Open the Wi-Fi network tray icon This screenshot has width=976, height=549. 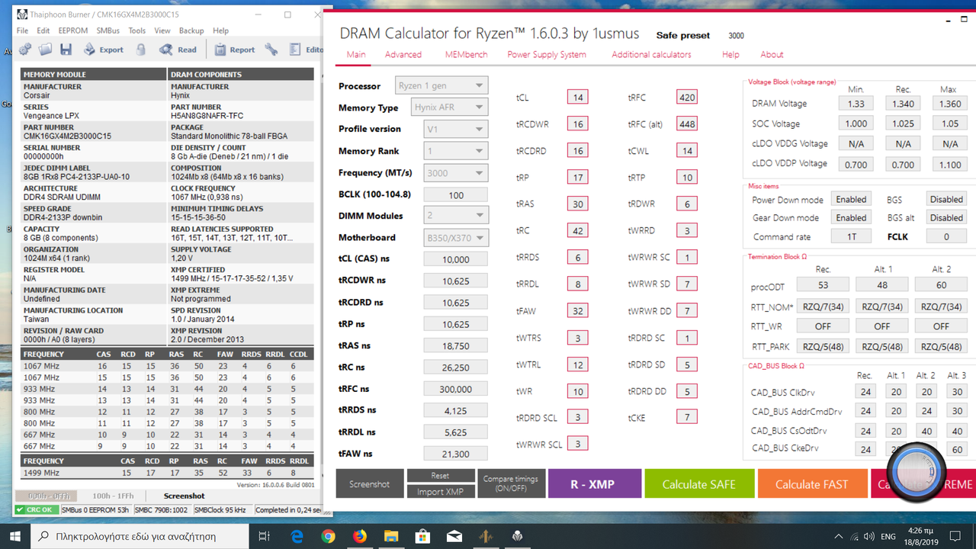855,536
